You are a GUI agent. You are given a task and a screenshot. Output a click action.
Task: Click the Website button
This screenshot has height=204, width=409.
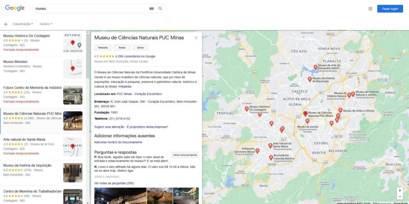pyautogui.click(x=103, y=48)
